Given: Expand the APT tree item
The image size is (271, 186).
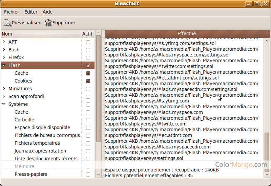Looking at the screenshot, I should point(4,42).
